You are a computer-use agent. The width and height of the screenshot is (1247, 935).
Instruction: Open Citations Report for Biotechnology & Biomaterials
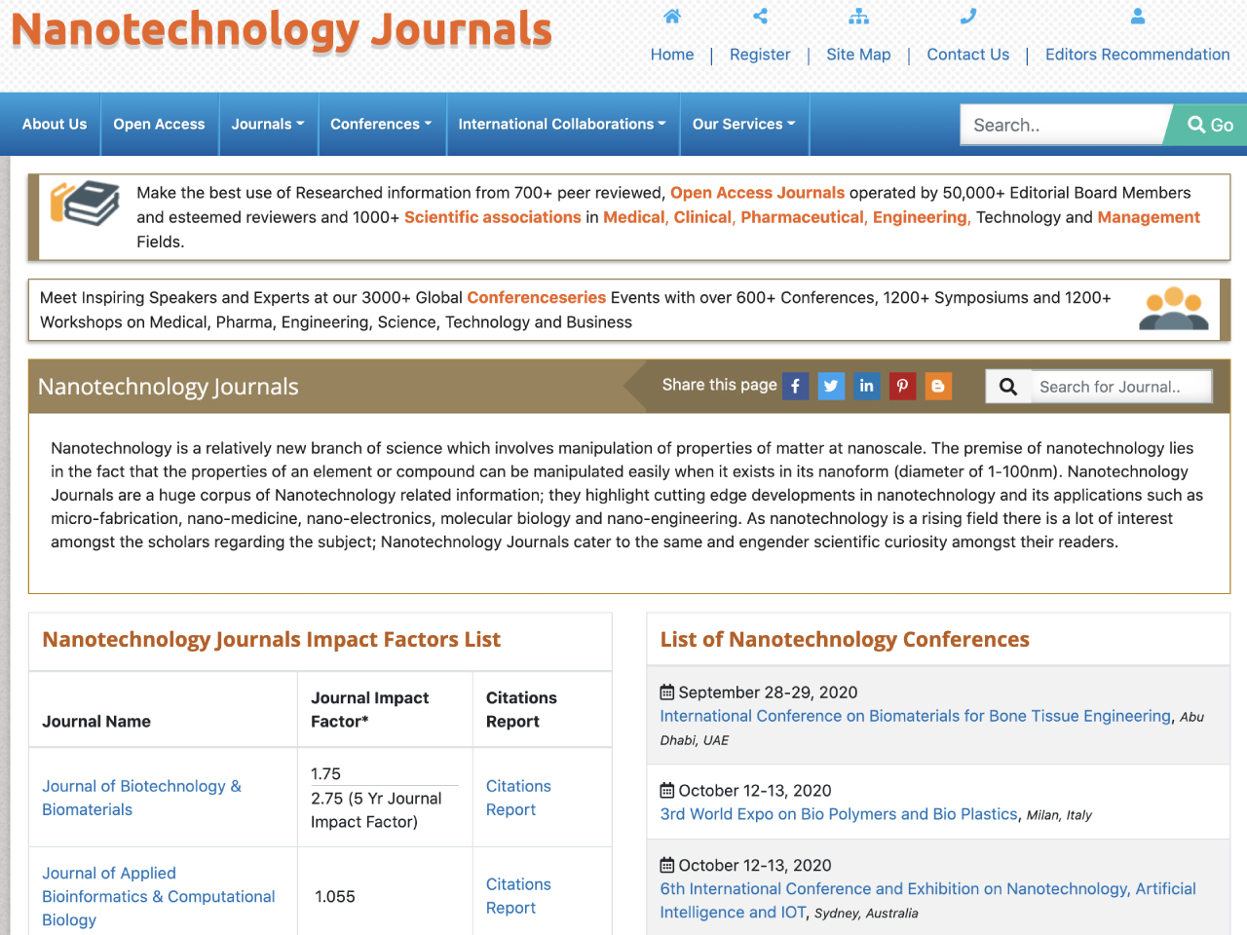click(518, 798)
